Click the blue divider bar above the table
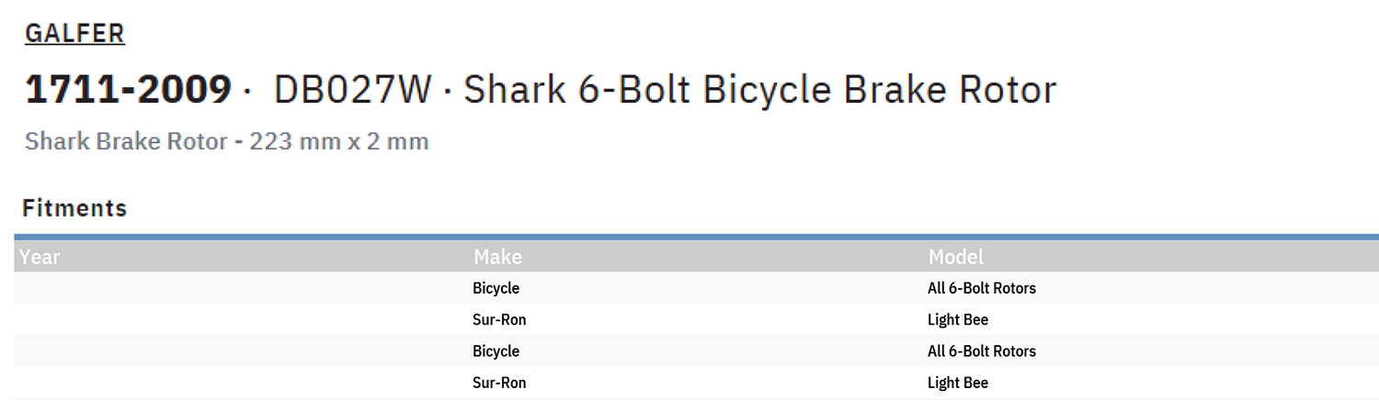Screen dimensions: 1379x400 [696, 238]
